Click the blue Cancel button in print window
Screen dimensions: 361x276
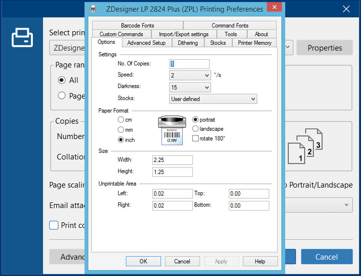tap(327, 257)
